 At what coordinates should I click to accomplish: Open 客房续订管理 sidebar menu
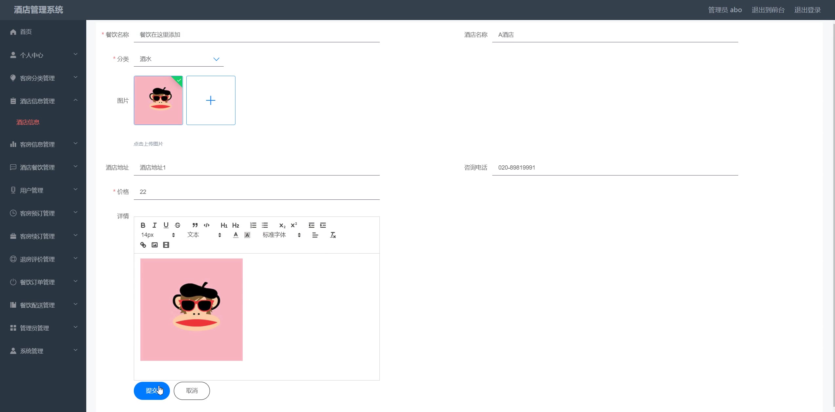click(43, 236)
